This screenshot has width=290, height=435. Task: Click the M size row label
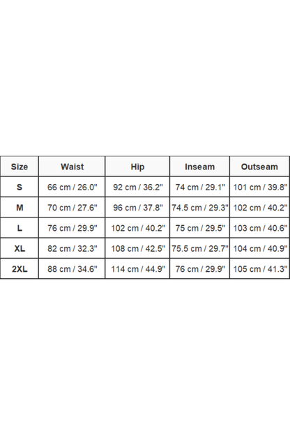point(19,207)
